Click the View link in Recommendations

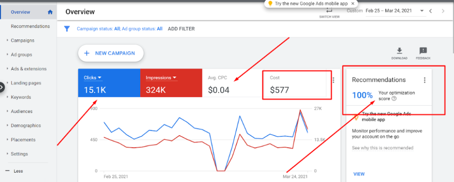pyautogui.click(x=359, y=174)
